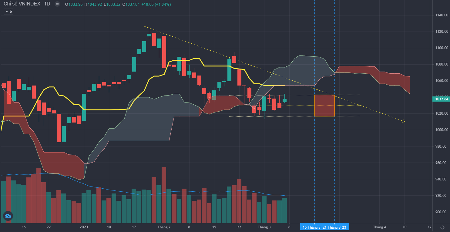The width and height of the screenshot is (450, 232).
Task: Click the 2023 time axis label
Action: coord(84,227)
